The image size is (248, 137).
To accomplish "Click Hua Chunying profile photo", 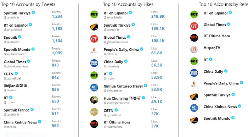I will click(x=94, y=100).
